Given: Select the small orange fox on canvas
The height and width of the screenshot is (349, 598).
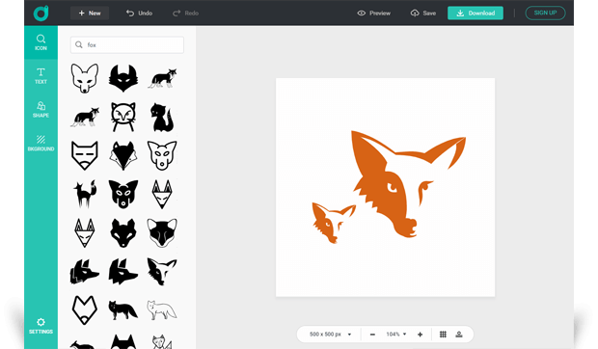Looking at the screenshot, I should pos(334,223).
